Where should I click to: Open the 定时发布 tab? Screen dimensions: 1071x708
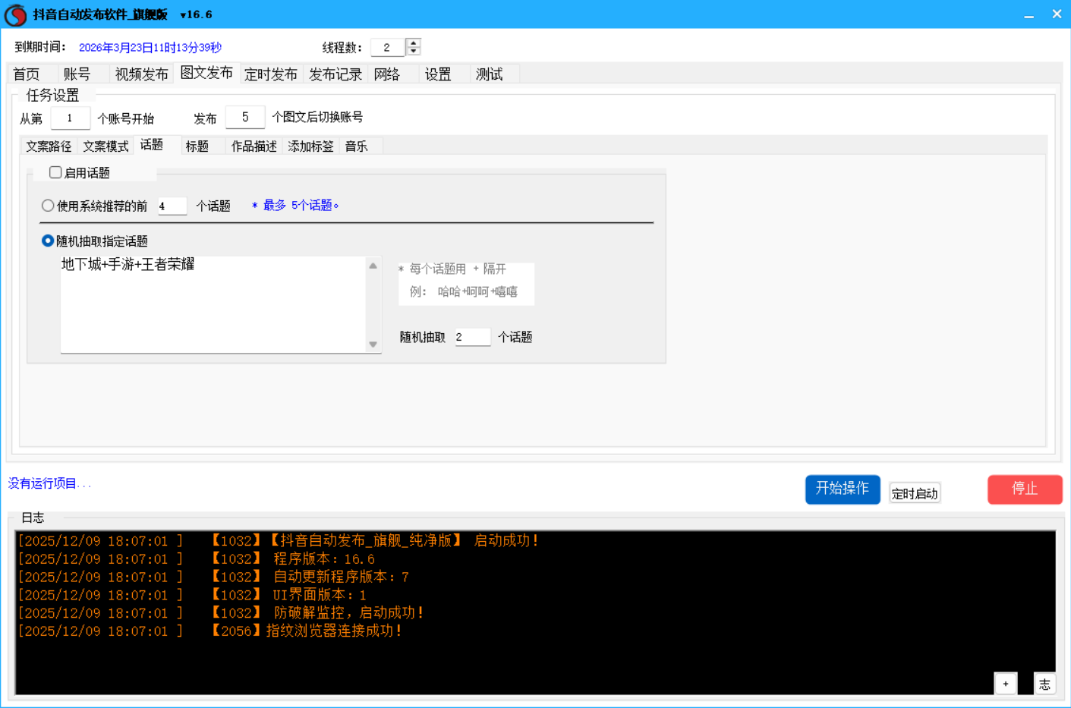pyautogui.click(x=271, y=74)
